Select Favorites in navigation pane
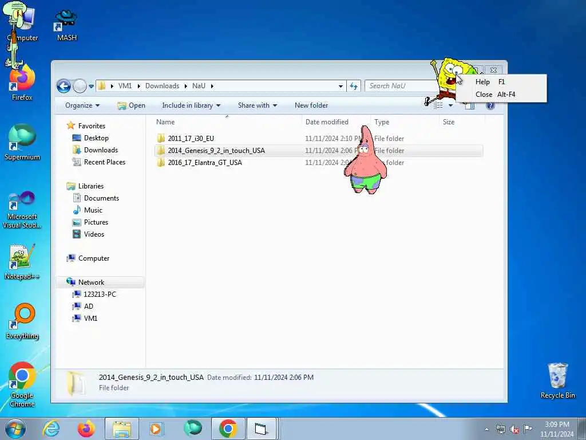Screen dimensions: 586x440 pyautogui.click(x=92, y=126)
